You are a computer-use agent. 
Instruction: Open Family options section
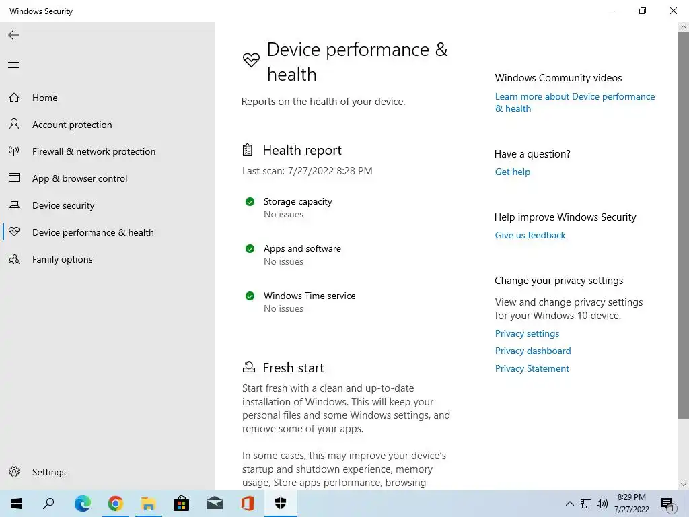[x=63, y=259]
